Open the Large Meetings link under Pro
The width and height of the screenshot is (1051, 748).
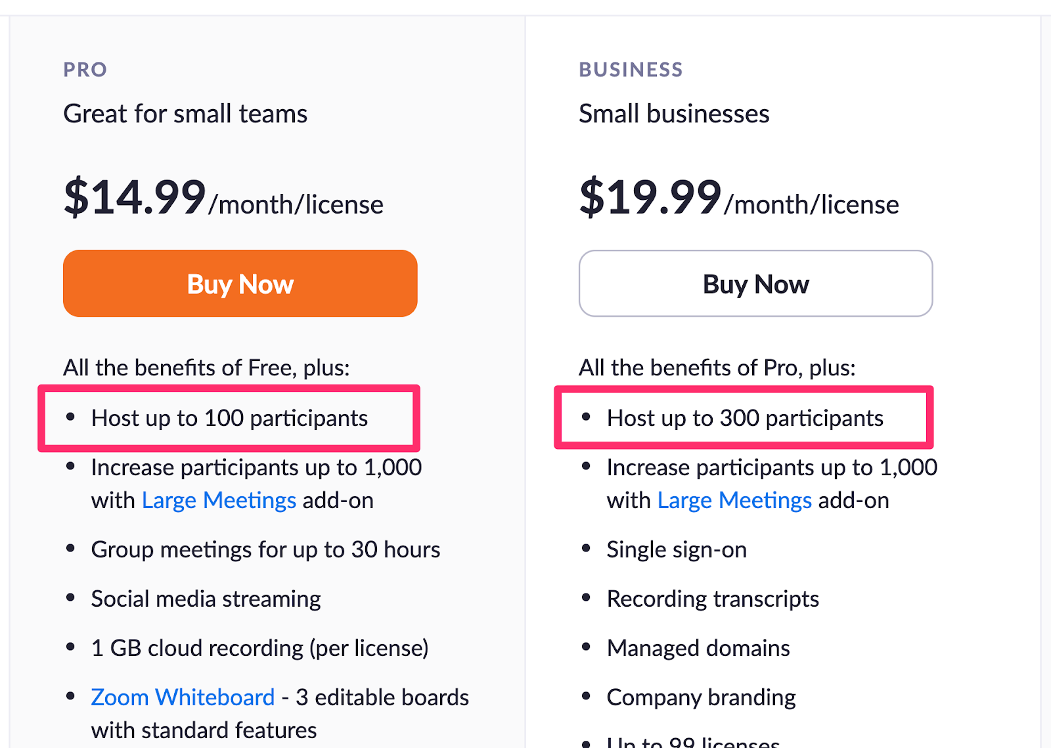[219, 501]
